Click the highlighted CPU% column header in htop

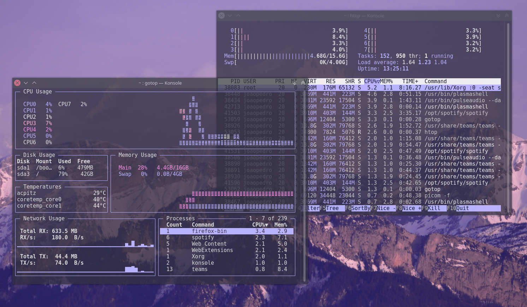pos(372,81)
